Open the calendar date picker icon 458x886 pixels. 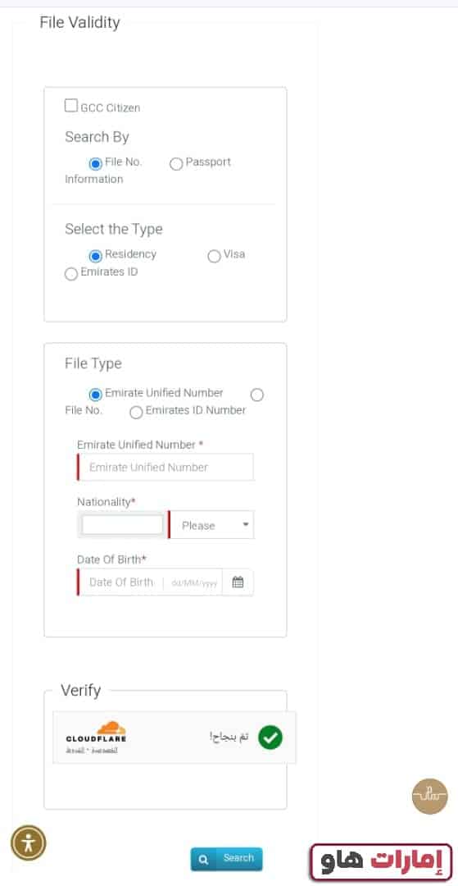click(x=238, y=582)
